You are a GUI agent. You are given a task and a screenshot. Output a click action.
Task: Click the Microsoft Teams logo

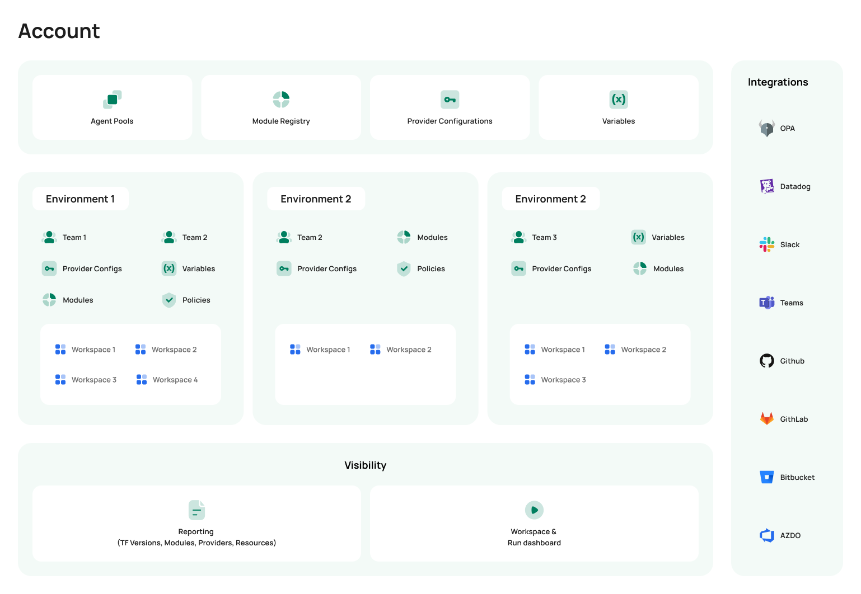coord(766,303)
